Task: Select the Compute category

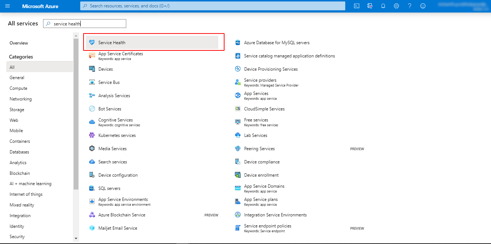Action: [x=18, y=88]
